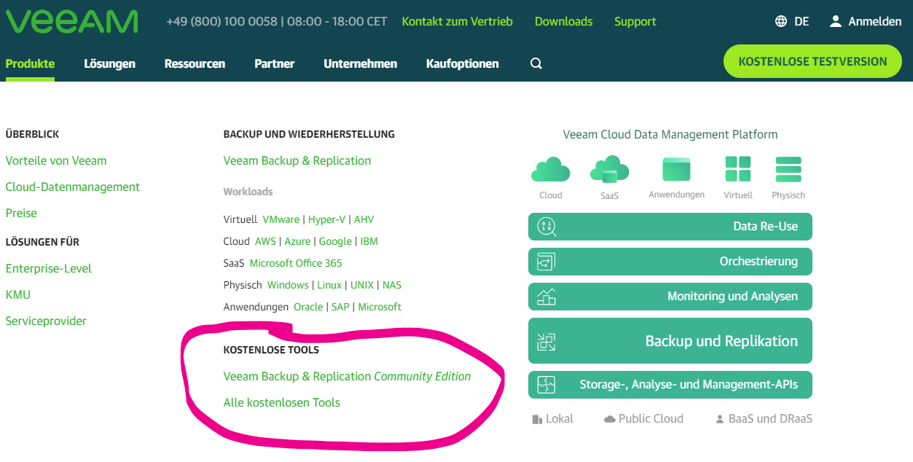
Task: Click the Data Re-Use magnifier icon
Action: (546, 227)
